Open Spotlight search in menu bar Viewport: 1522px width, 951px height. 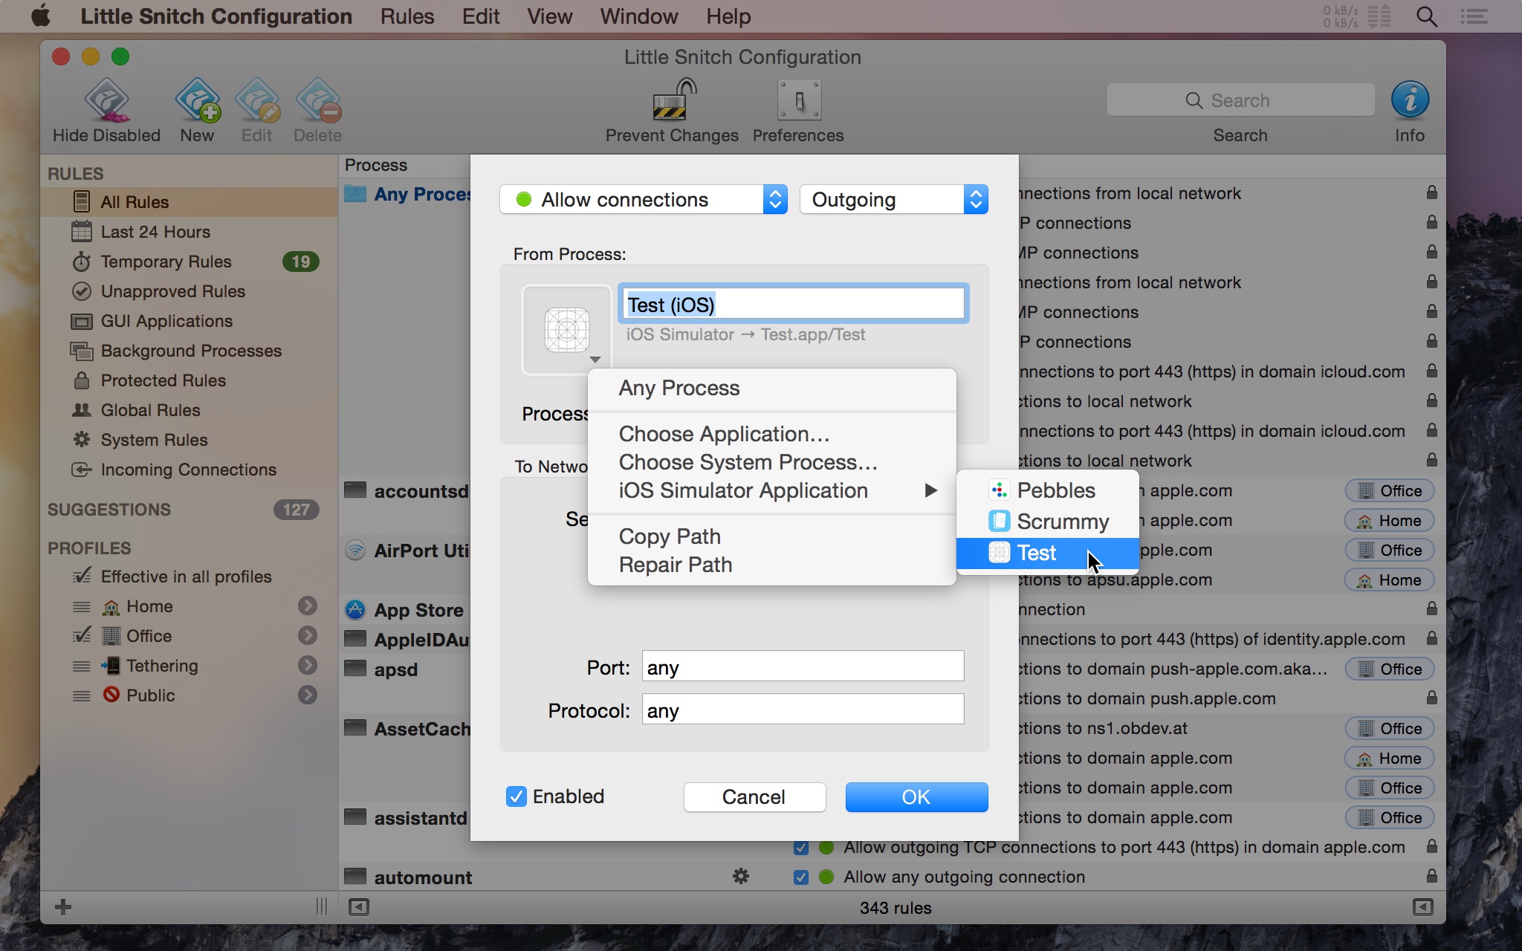[x=1426, y=16]
